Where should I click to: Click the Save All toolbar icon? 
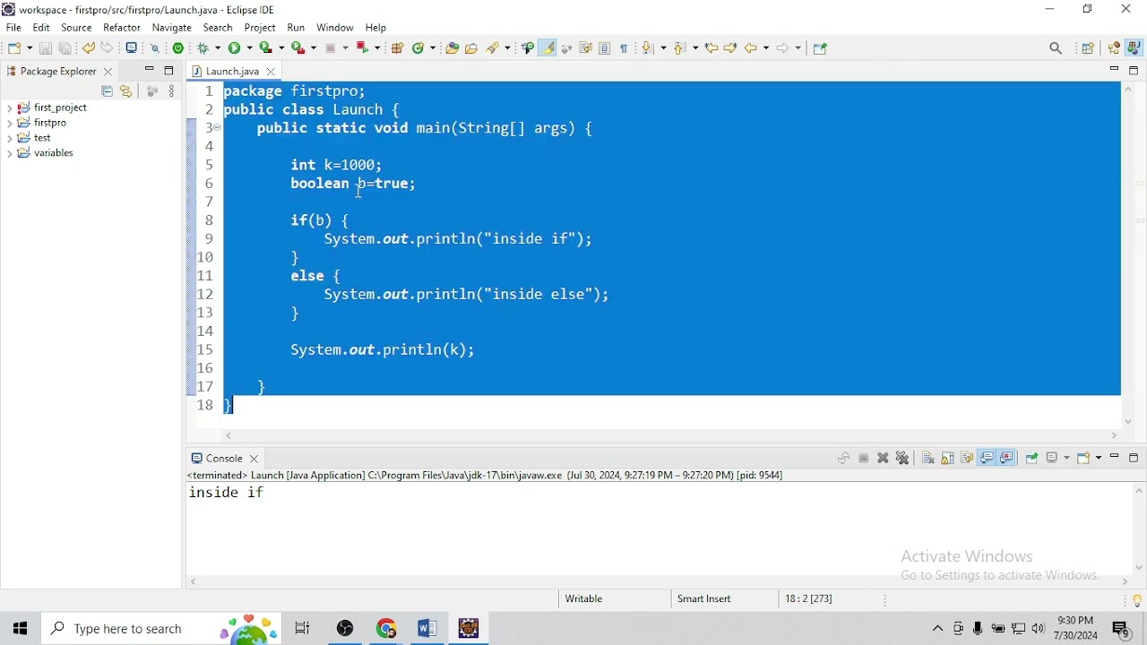pos(65,48)
